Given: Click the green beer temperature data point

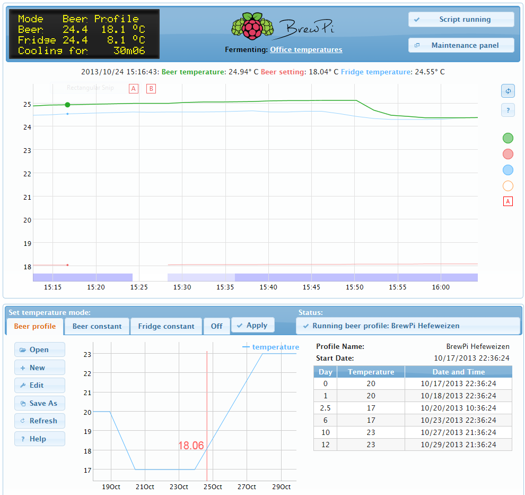Looking at the screenshot, I should pos(67,105).
